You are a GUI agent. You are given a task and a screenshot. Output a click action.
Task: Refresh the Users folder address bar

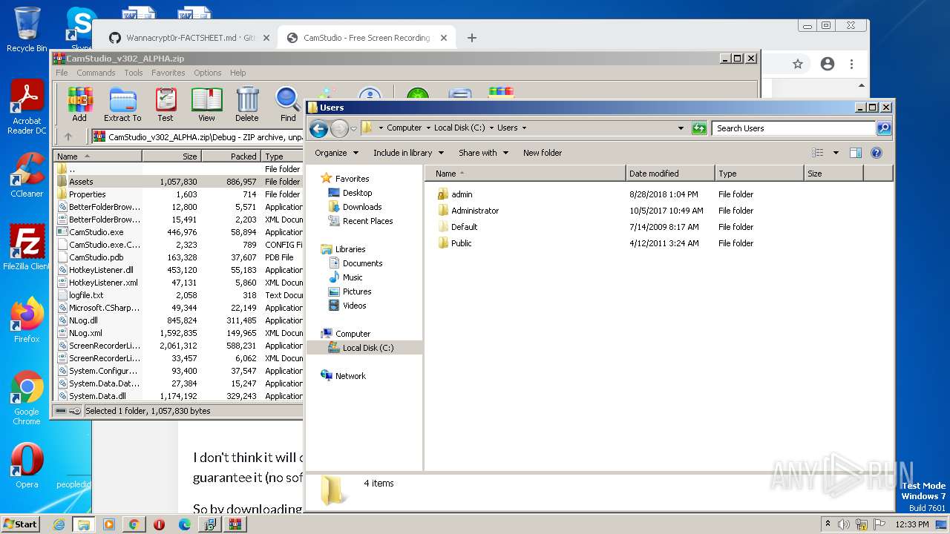pos(699,128)
